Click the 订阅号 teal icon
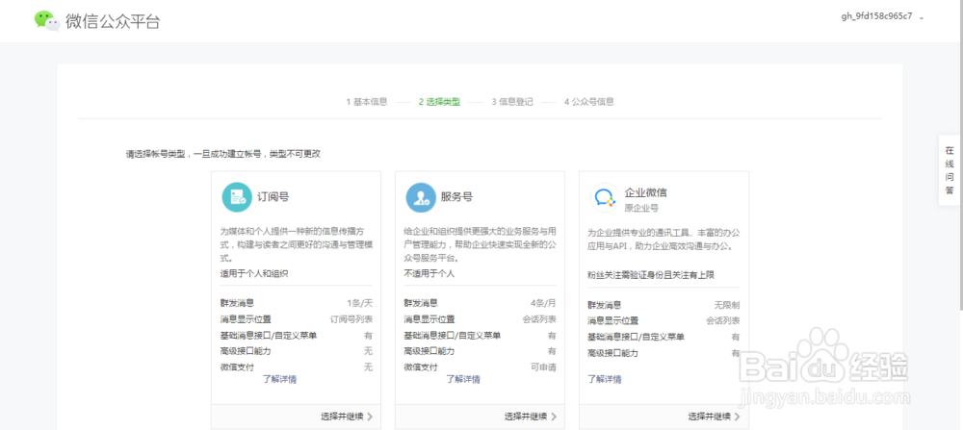 click(x=237, y=197)
